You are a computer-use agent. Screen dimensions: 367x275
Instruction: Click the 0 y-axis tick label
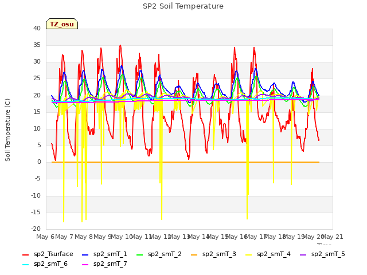click(x=39, y=162)
